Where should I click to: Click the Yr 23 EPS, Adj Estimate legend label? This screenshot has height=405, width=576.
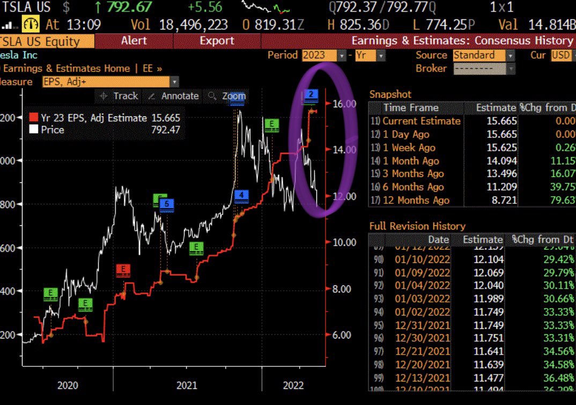tap(94, 117)
